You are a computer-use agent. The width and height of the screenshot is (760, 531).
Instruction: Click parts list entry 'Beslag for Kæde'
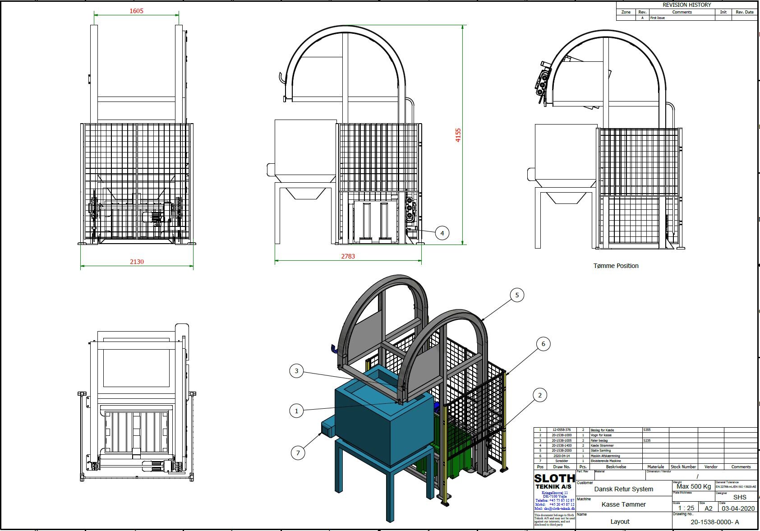[602, 430]
